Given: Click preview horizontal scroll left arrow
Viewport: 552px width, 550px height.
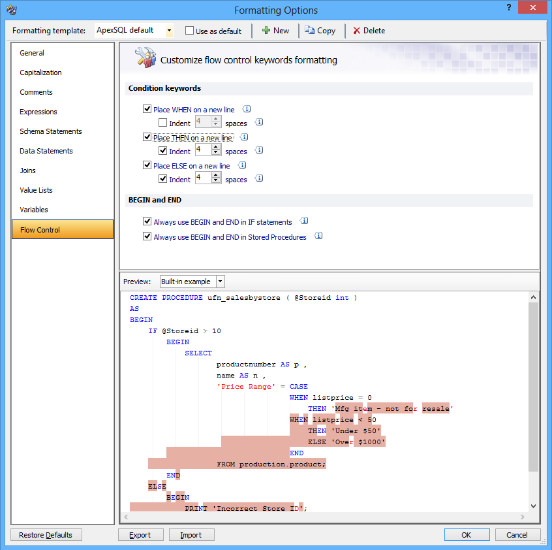Looking at the screenshot, I should pos(126,517).
